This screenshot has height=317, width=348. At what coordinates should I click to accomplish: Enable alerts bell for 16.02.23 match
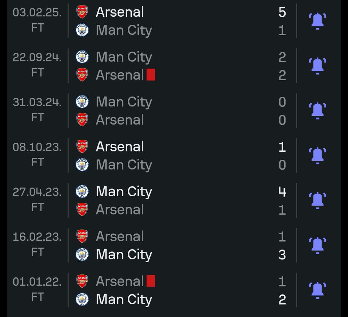(x=317, y=246)
